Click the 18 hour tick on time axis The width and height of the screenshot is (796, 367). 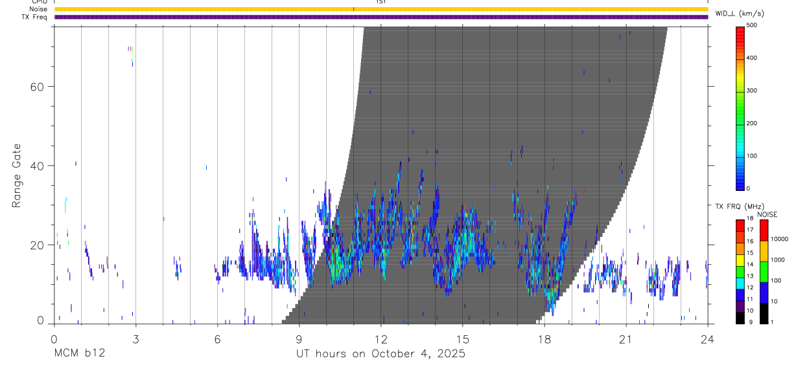click(x=544, y=339)
